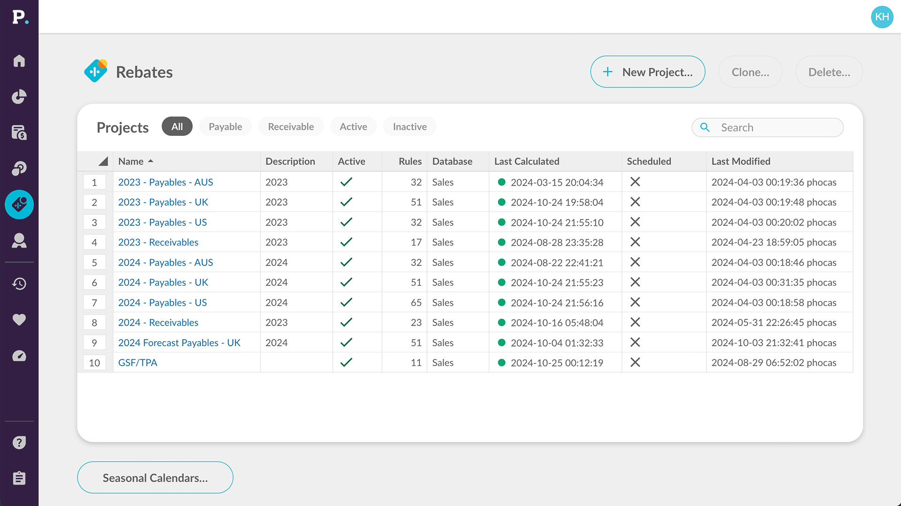901x506 pixels.
Task: Sort by Last Calculated column header
Action: pyautogui.click(x=527, y=161)
